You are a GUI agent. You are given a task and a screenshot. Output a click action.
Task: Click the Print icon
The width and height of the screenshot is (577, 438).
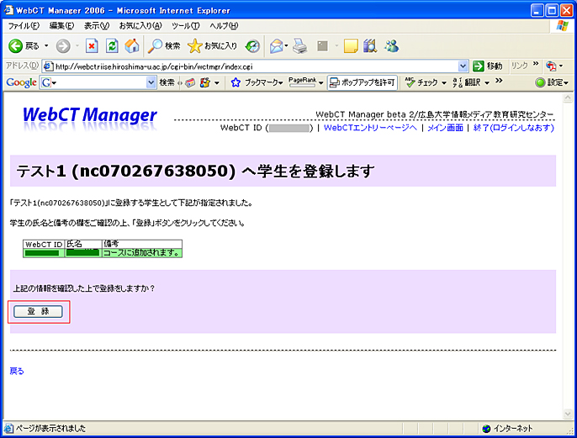tap(300, 46)
